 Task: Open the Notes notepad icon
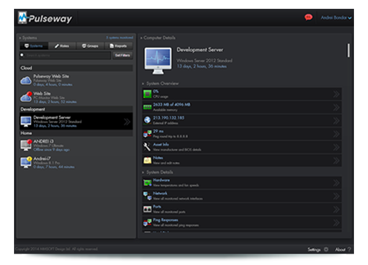tap(148, 161)
